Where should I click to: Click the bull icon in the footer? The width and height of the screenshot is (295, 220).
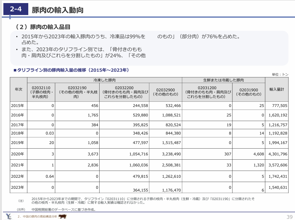(x=62, y=216)
